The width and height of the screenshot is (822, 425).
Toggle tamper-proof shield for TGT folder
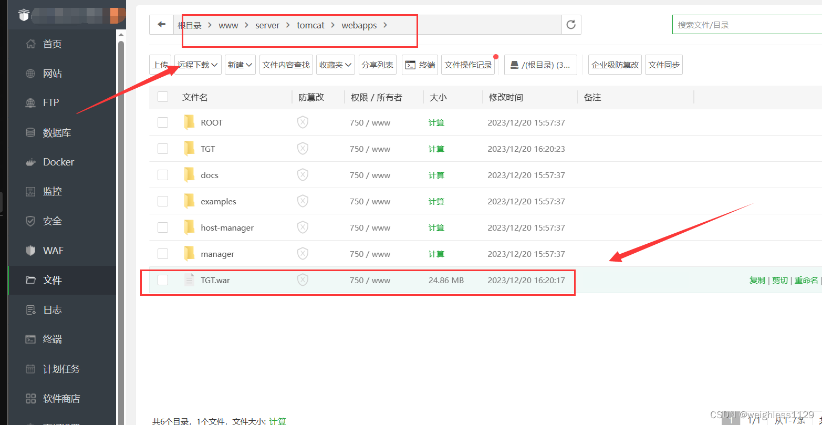click(x=303, y=149)
